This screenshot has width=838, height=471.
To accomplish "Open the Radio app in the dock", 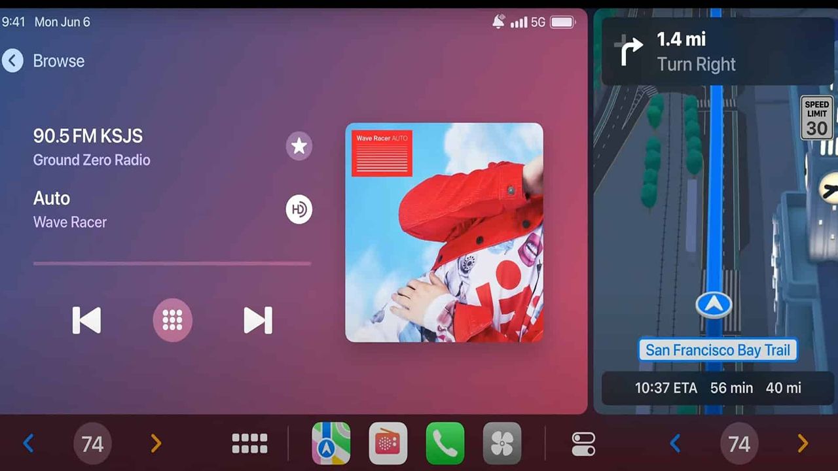I will pyautogui.click(x=388, y=444).
